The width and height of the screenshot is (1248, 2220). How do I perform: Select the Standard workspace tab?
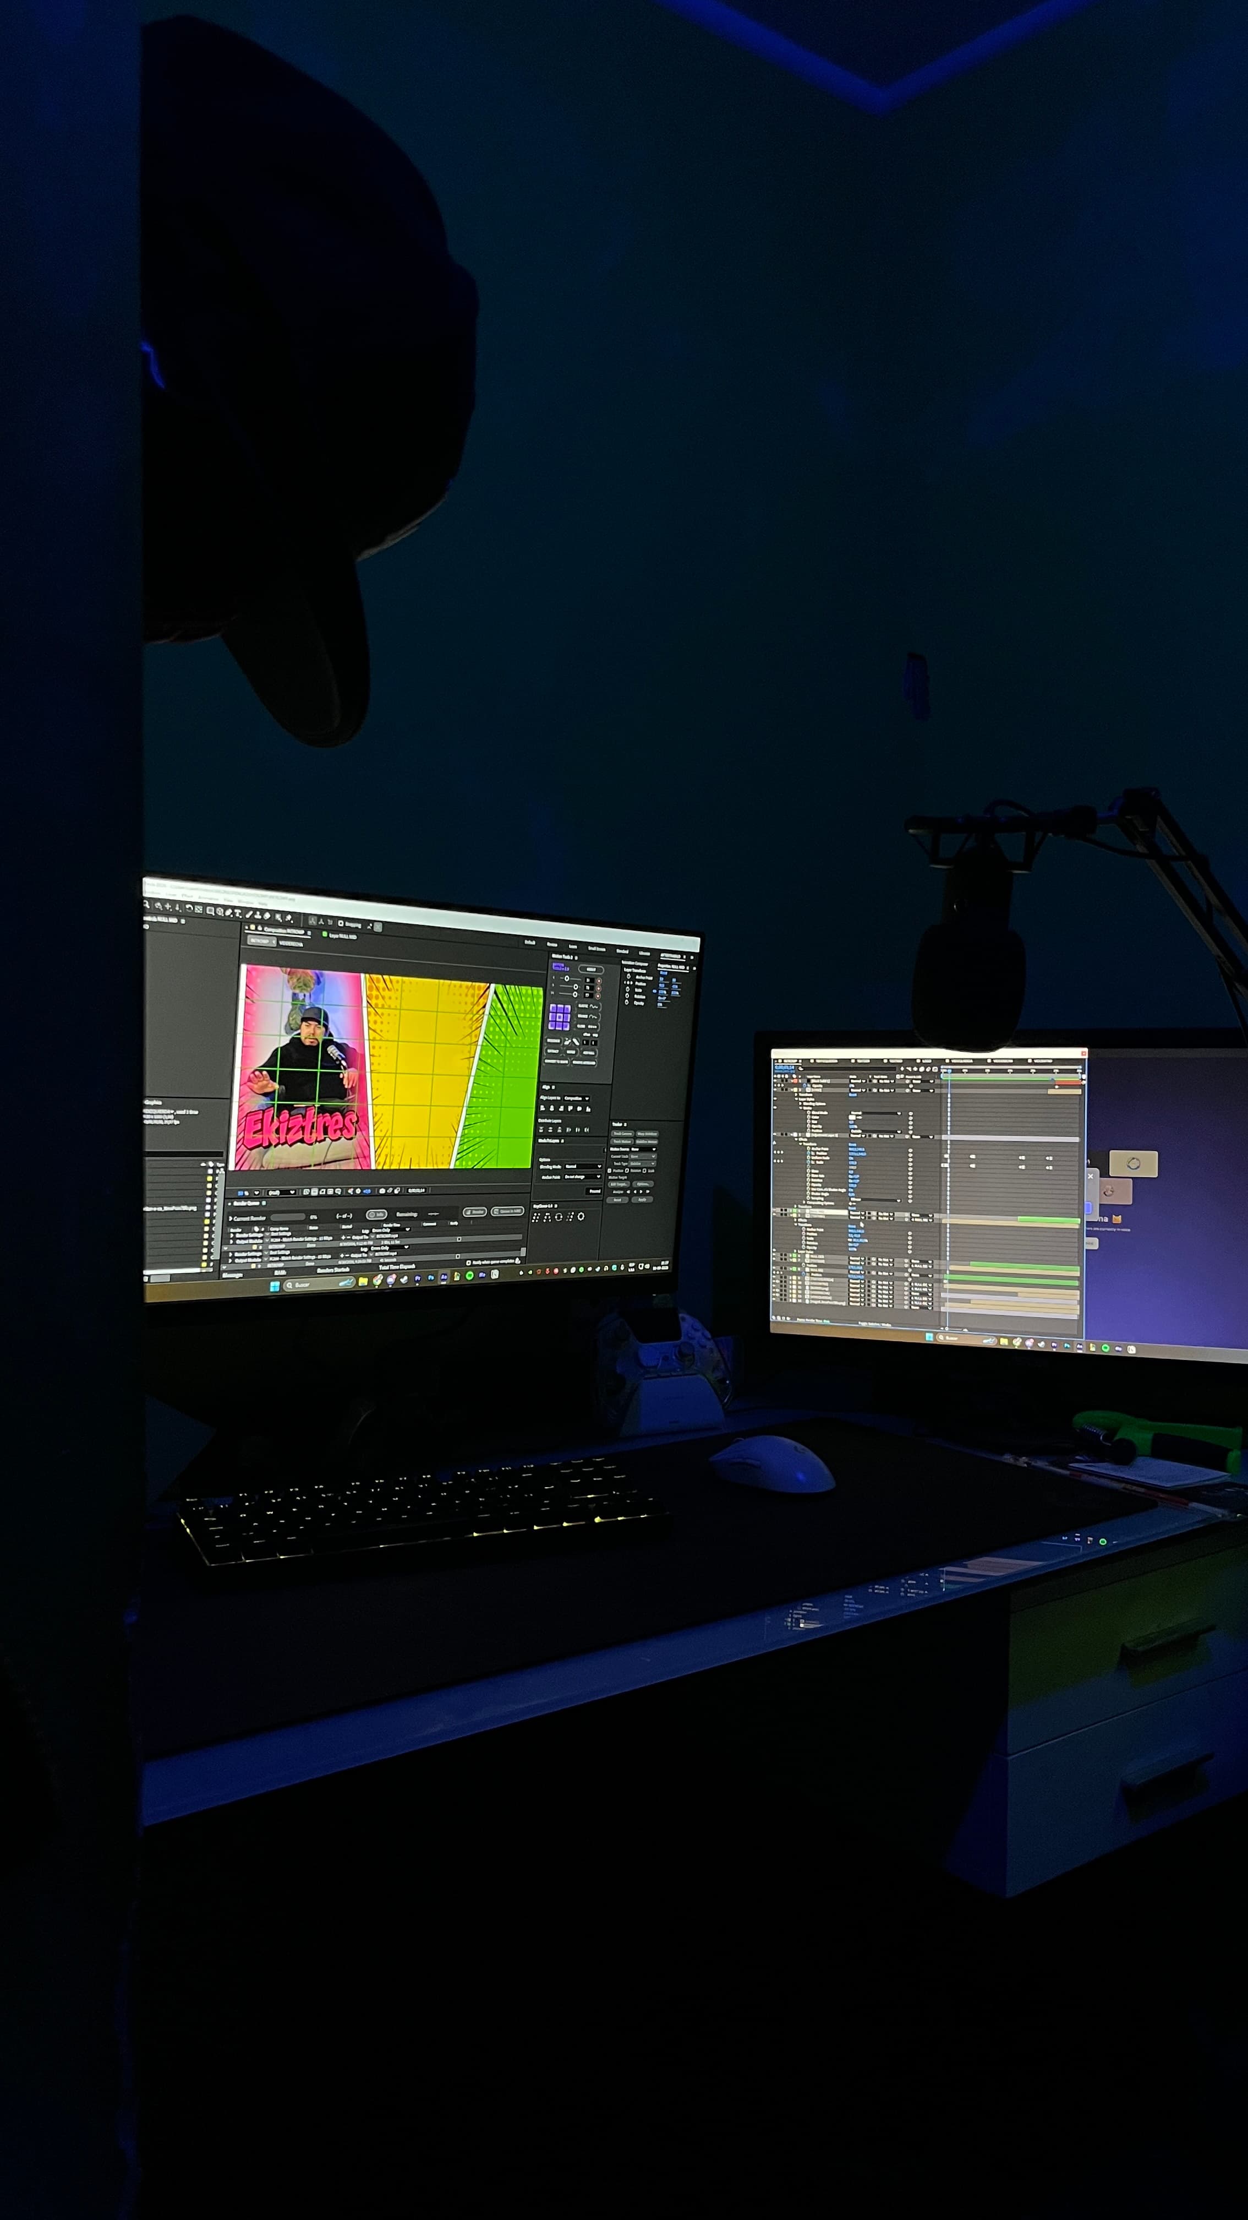623,951
